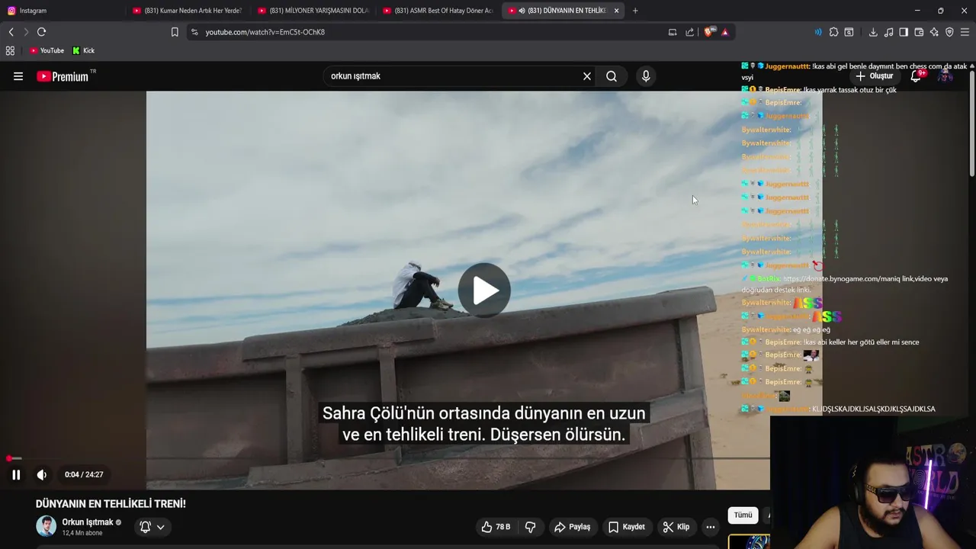Open picture-in-picture icon in address bar
This screenshot has height=549, width=976.
point(673,32)
